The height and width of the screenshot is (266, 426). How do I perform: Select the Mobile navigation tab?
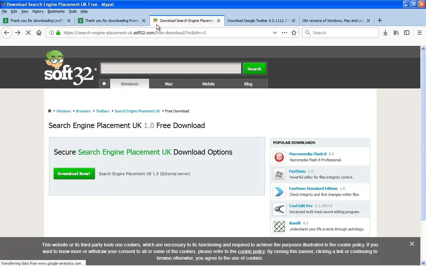(x=208, y=84)
